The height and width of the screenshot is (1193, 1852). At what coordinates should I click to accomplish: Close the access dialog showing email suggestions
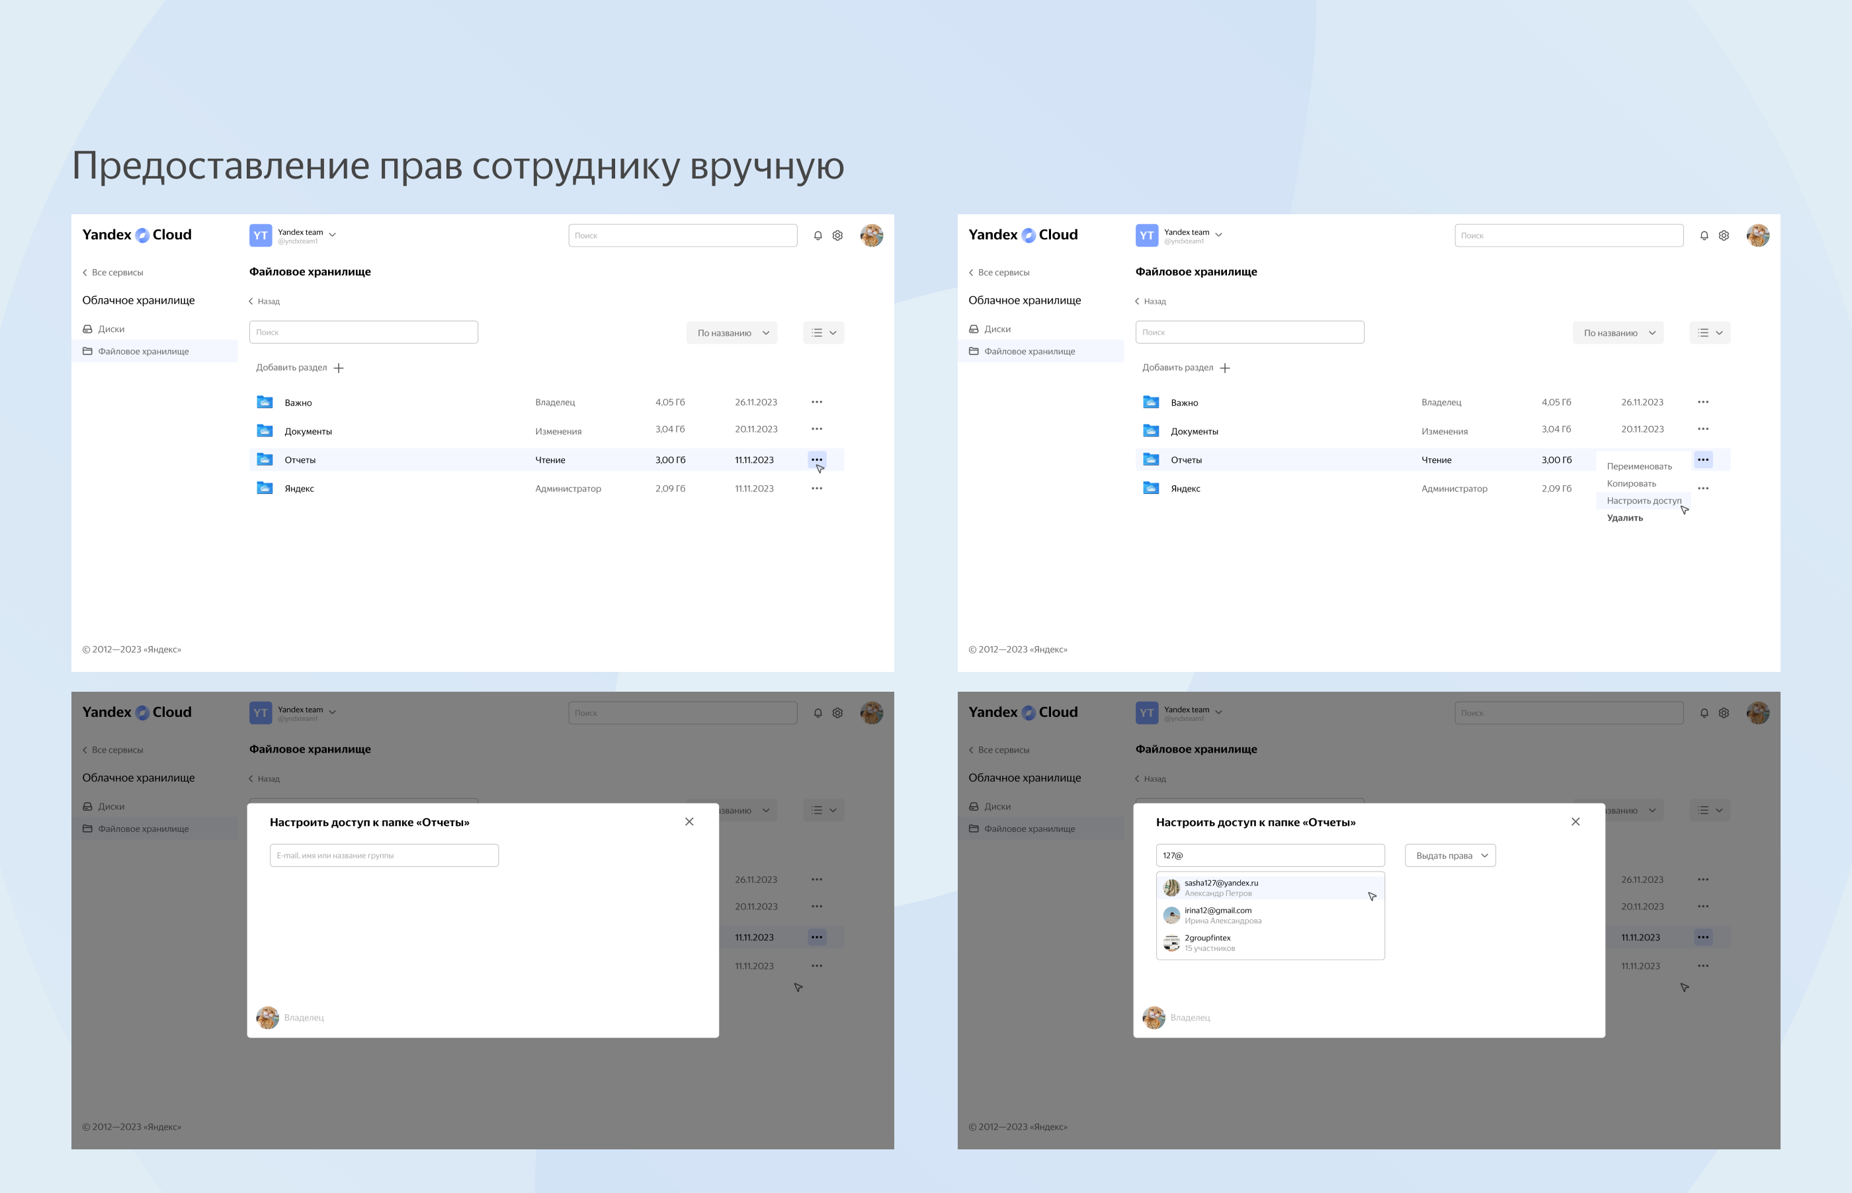pyautogui.click(x=1575, y=821)
